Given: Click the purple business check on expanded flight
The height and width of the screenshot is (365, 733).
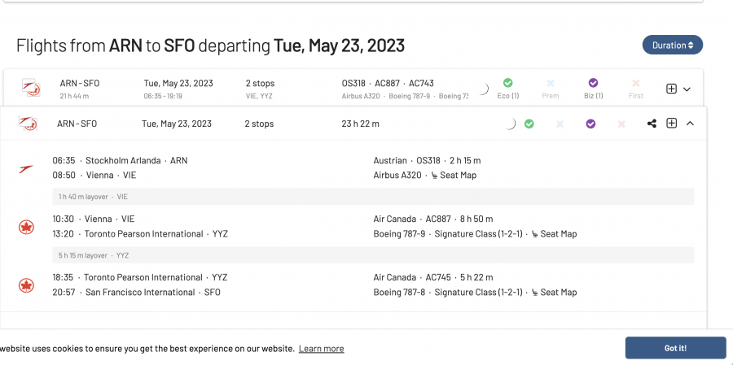Looking at the screenshot, I should (x=590, y=124).
